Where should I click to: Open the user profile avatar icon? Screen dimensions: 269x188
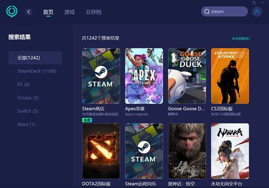[257, 12]
